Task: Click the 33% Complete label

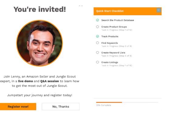Action: (x=104, y=105)
